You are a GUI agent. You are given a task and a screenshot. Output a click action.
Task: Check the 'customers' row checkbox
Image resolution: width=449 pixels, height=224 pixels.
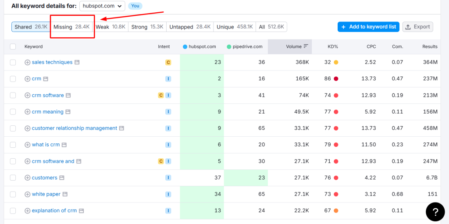[x=13, y=178]
